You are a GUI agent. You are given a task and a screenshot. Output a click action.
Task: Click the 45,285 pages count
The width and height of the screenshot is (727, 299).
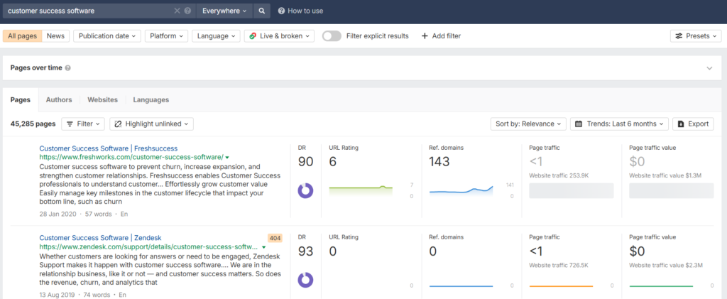pyautogui.click(x=33, y=124)
